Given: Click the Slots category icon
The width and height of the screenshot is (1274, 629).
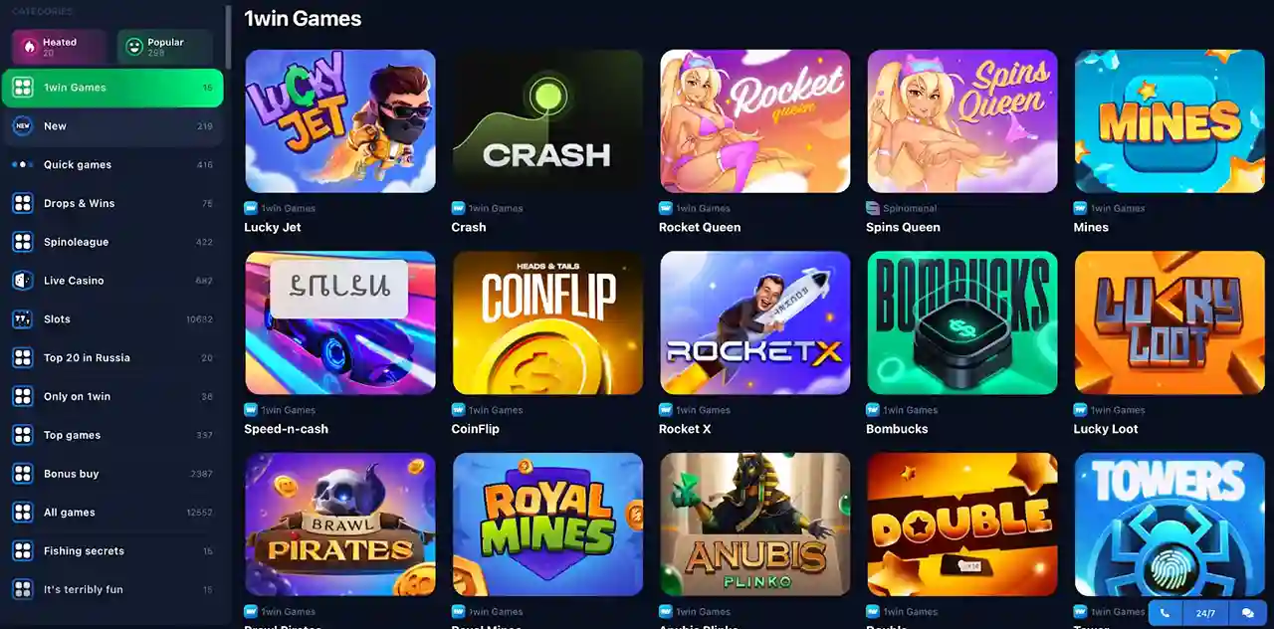Looking at the screenshot, I should [22, 319].
